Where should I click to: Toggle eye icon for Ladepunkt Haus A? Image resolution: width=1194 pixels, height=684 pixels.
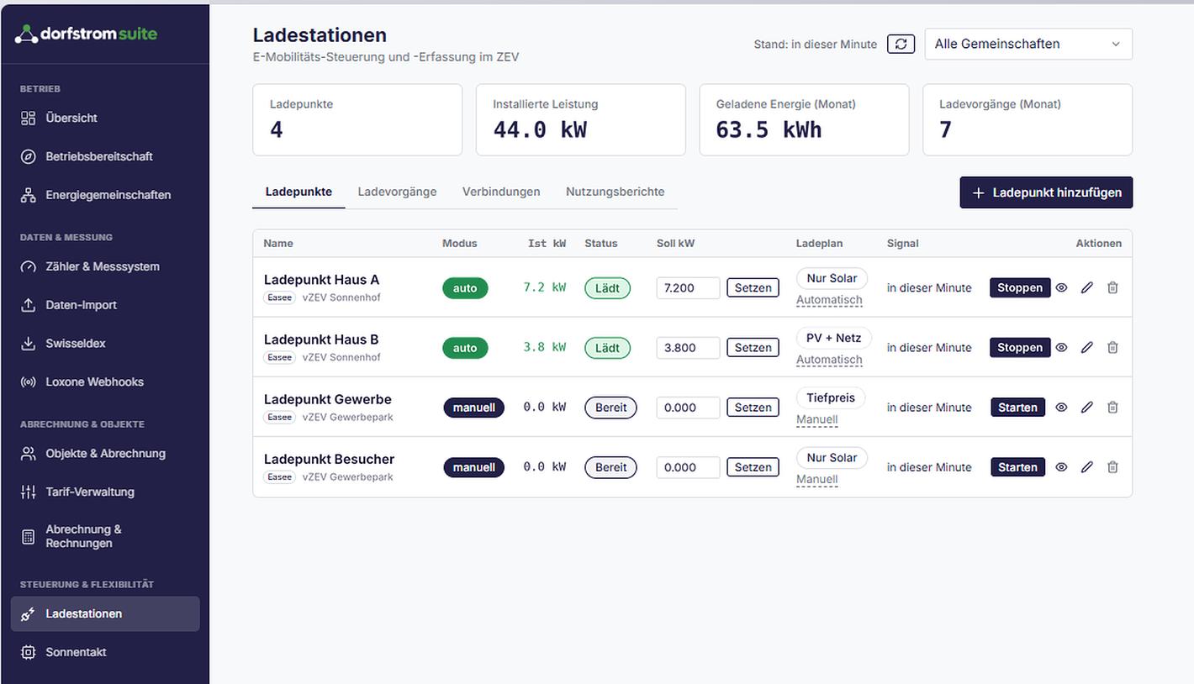click(x=1061, y=287)
